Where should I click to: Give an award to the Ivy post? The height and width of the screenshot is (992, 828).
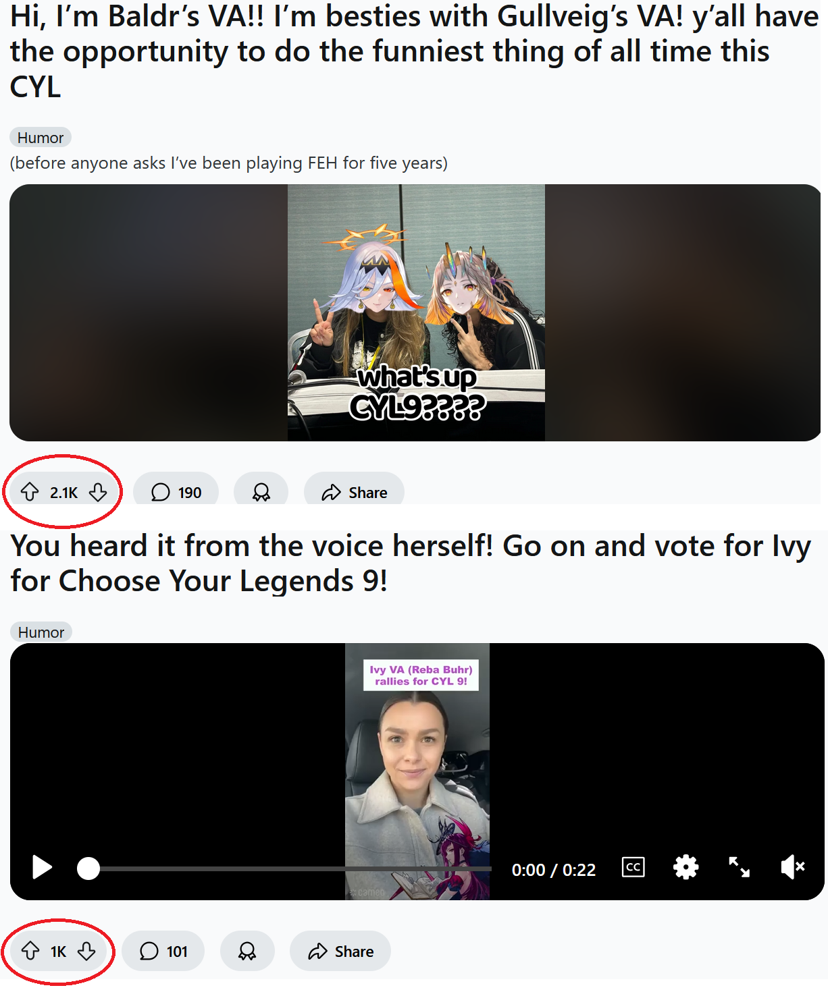[248, 952]
